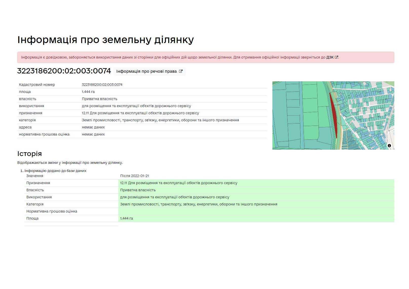The height and width of the screenshot is (289, 409).
Task: Click 'Нормативна грошова оцінка' in the history table
Action: tap(52, 211)
